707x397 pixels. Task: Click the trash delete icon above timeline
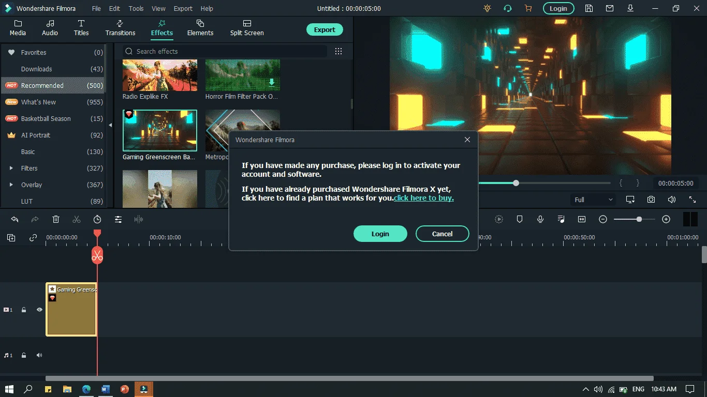[x=56, y=219]
